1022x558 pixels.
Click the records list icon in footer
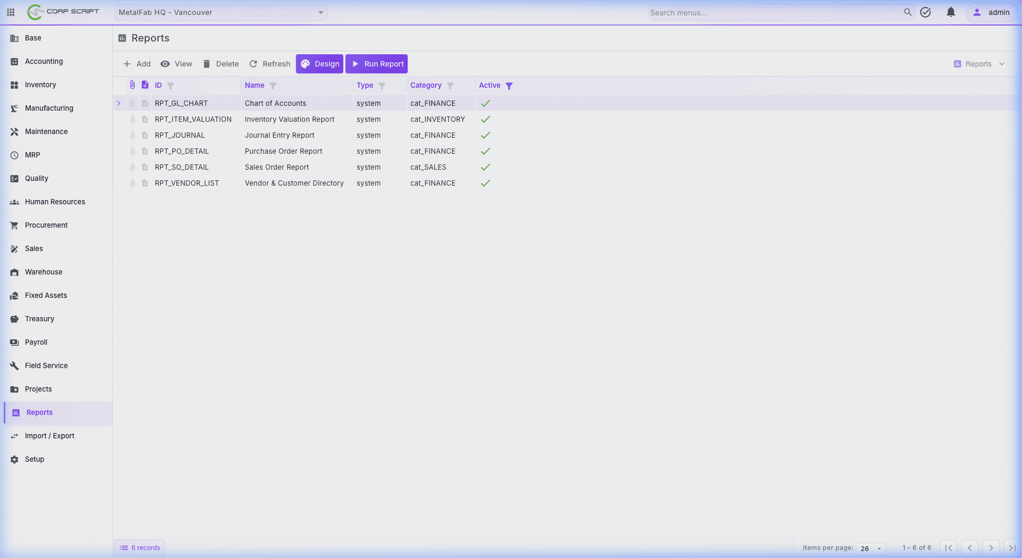click(x=123, y=547)
